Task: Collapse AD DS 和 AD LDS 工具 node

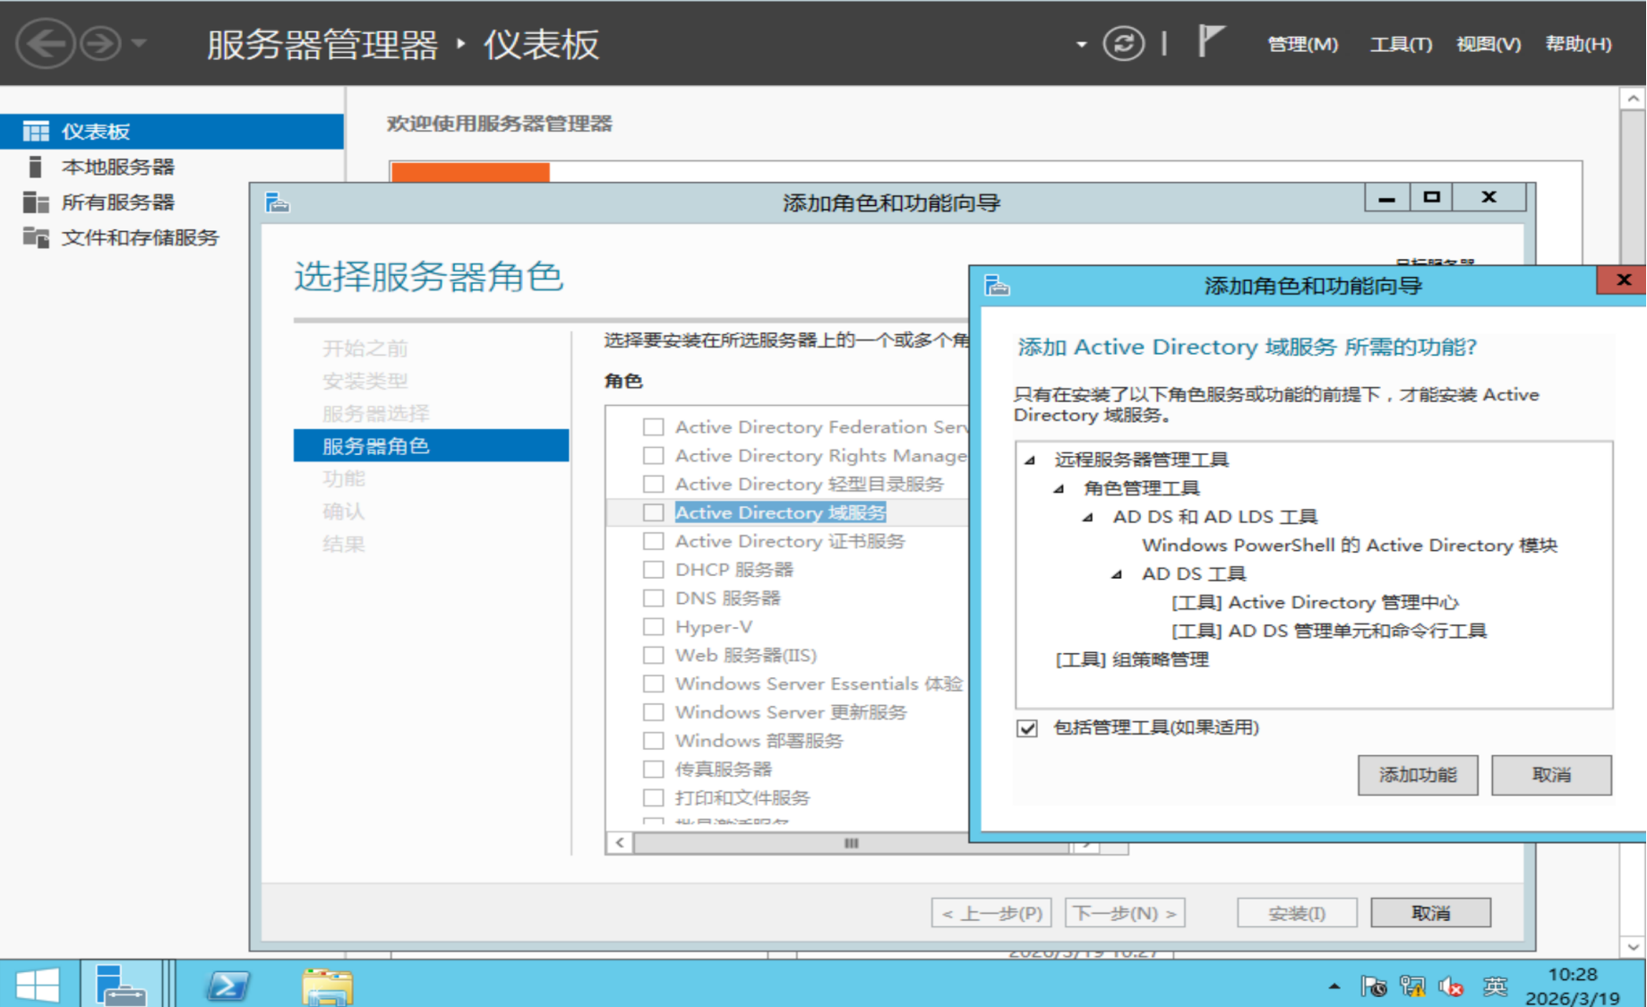Action: 1088,518
